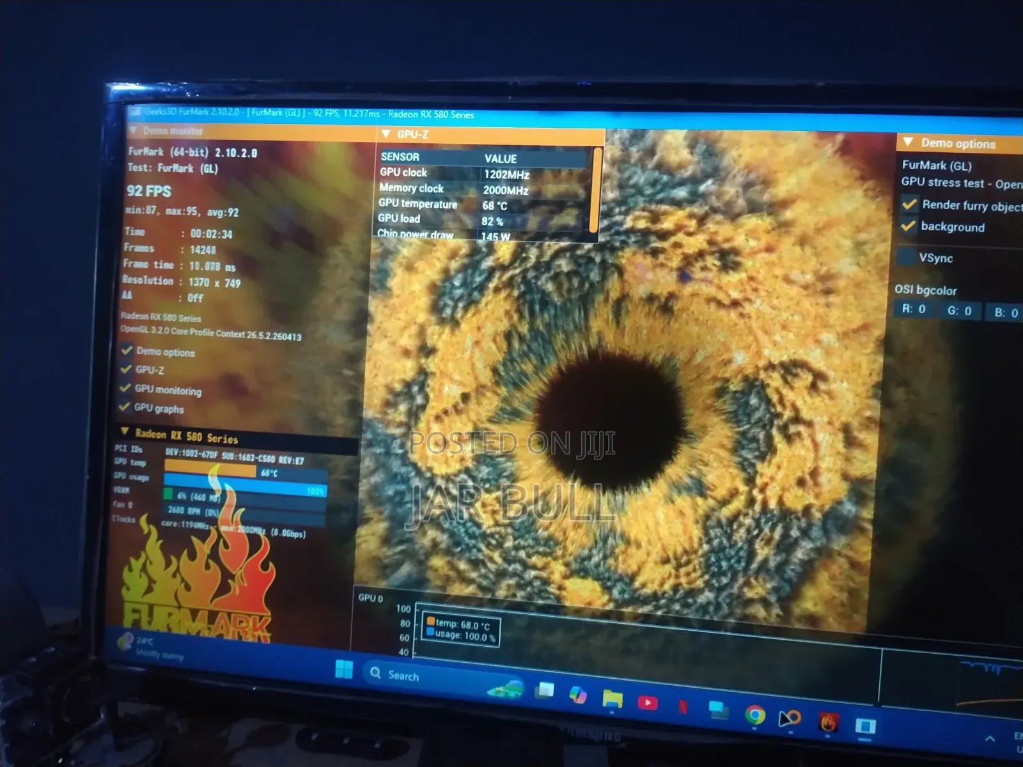Open the Windows Start menu
The height and width of the screenshot is (767, 1023).
(x=344, y=669)
